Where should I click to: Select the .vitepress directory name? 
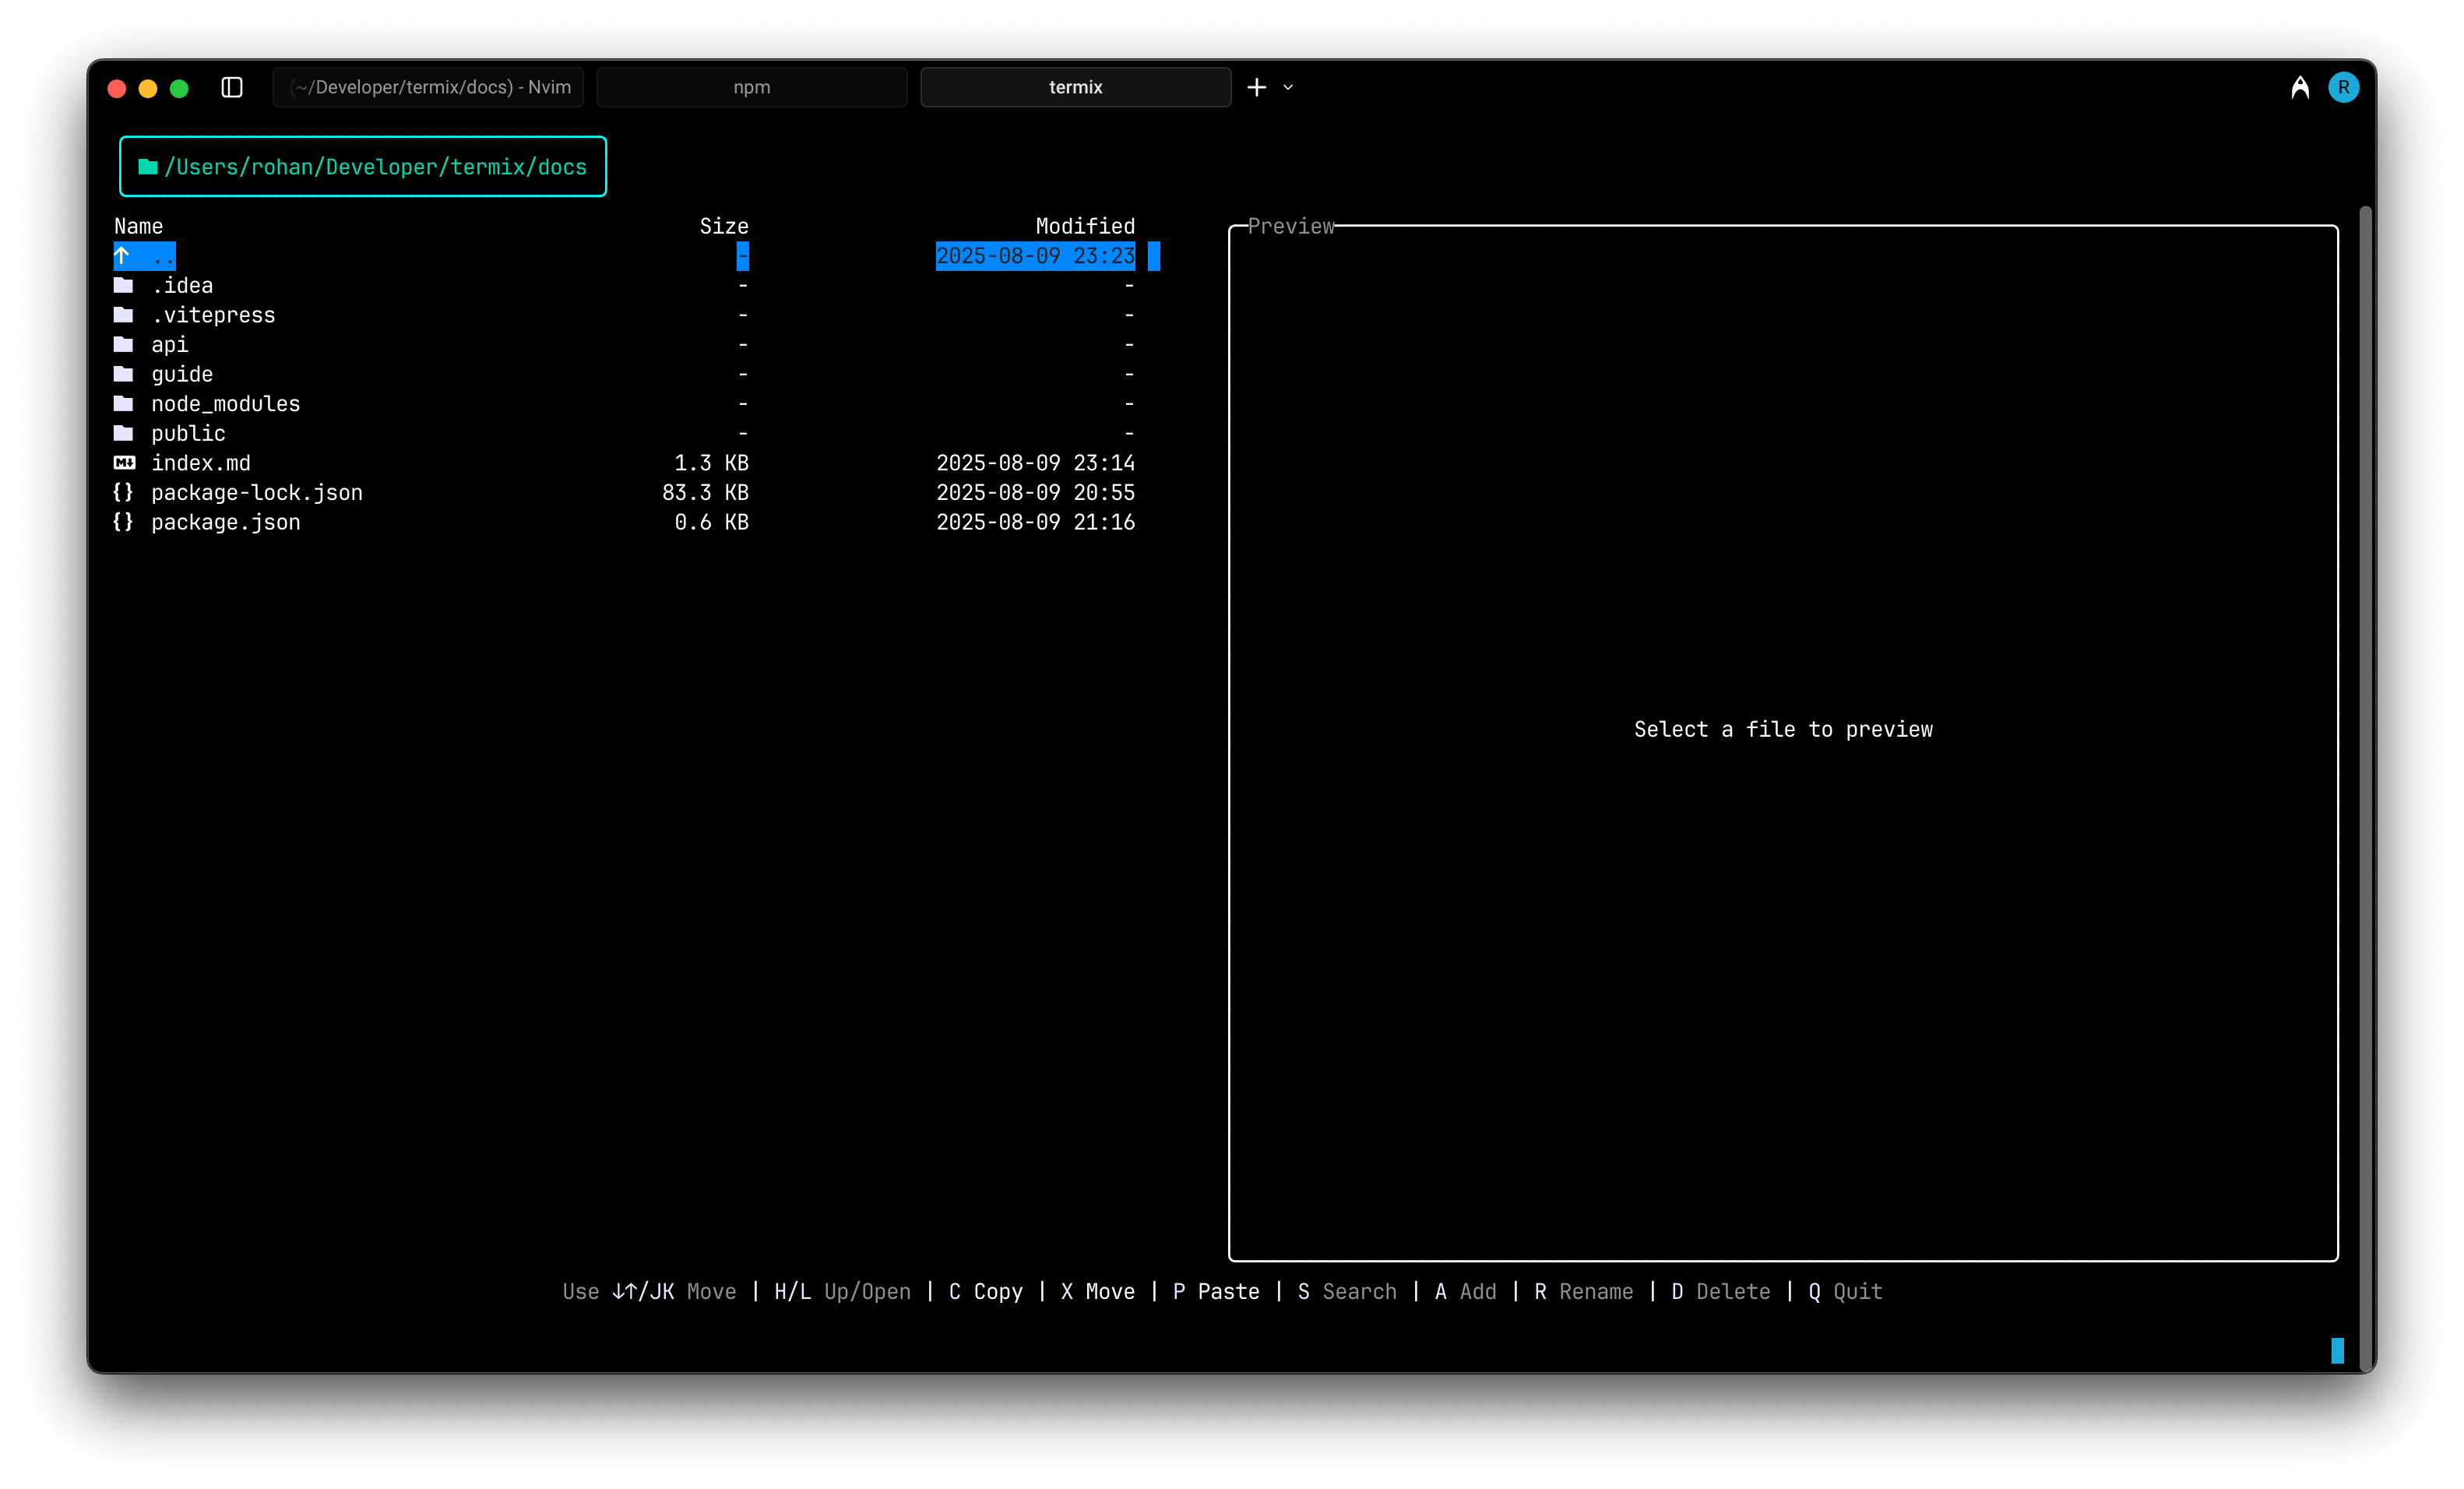(x=213, y=315)
